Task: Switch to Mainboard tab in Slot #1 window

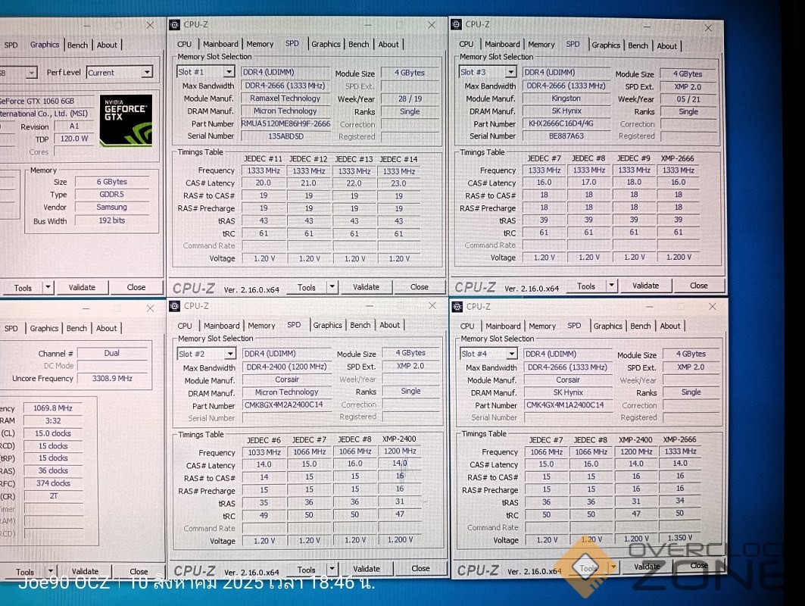Action: 220,44
